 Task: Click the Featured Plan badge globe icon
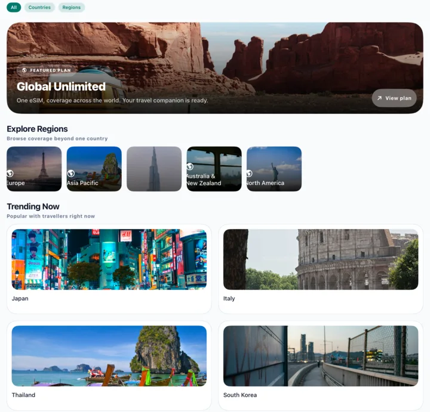click(24, 70)
